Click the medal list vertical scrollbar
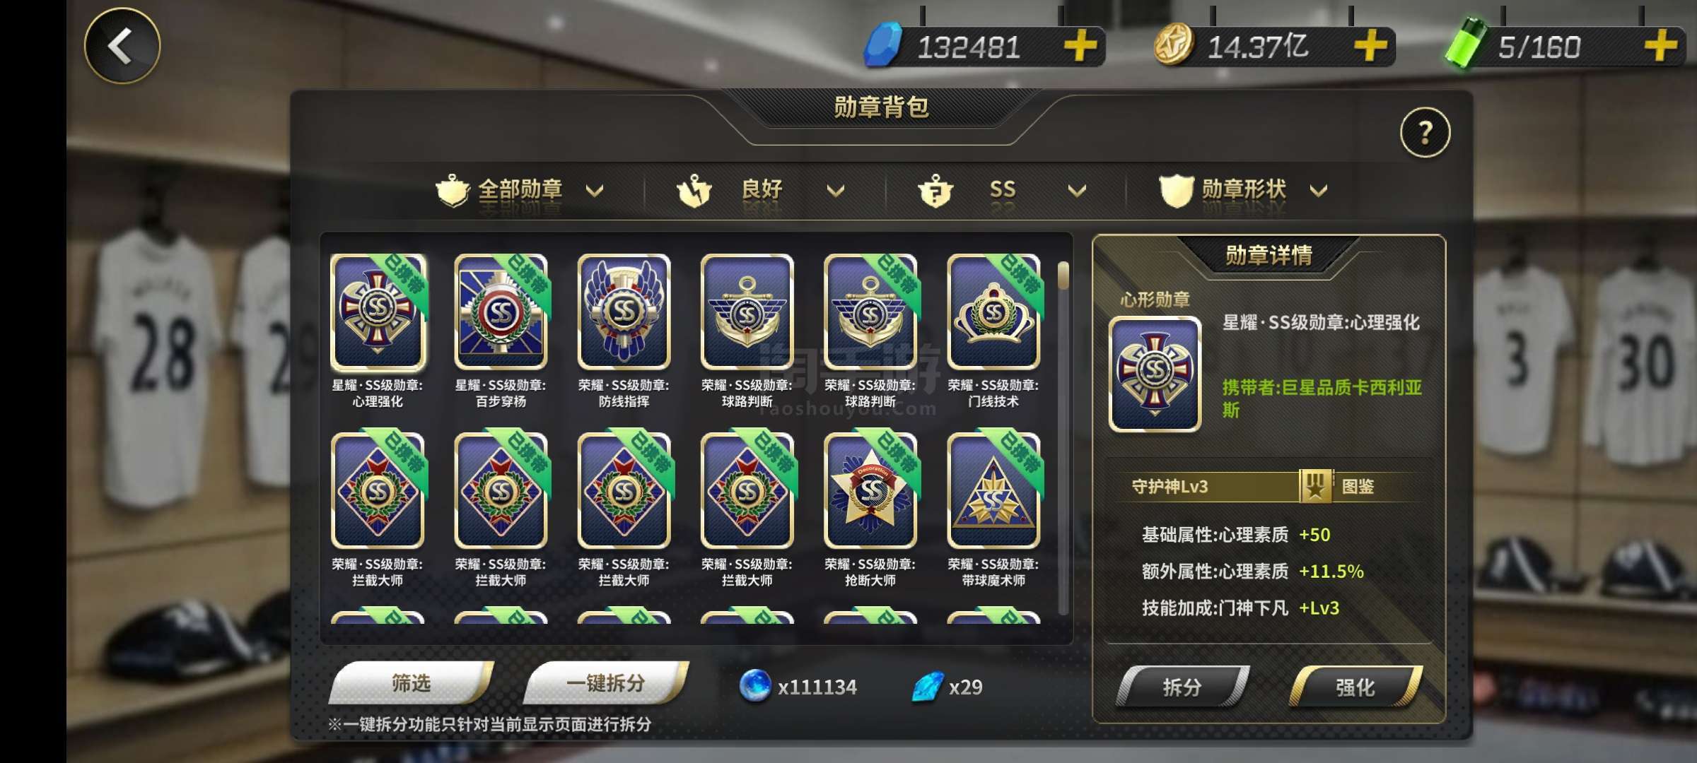Screen dimensions: 1697x763 1063,438
